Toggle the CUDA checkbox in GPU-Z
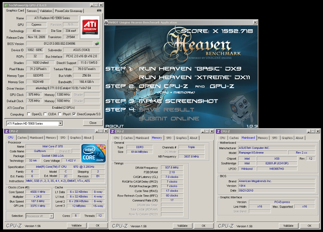Screen dimensions: 323x232 45,114
